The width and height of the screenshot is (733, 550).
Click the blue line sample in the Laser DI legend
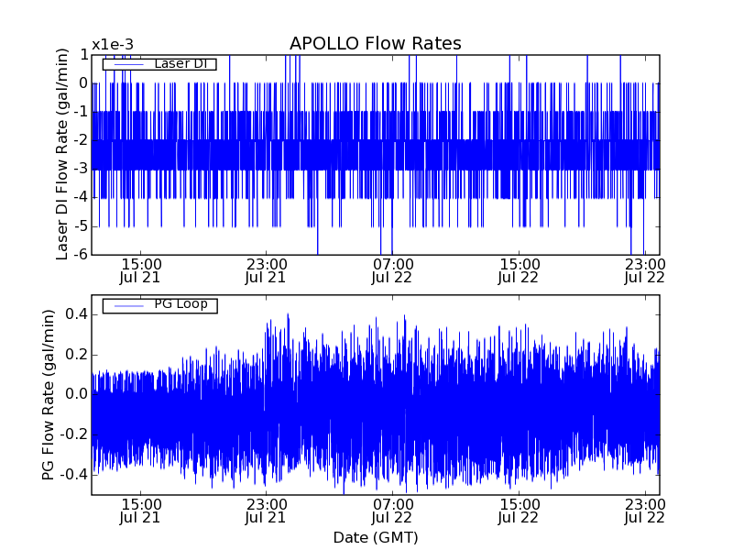point(128,64)
